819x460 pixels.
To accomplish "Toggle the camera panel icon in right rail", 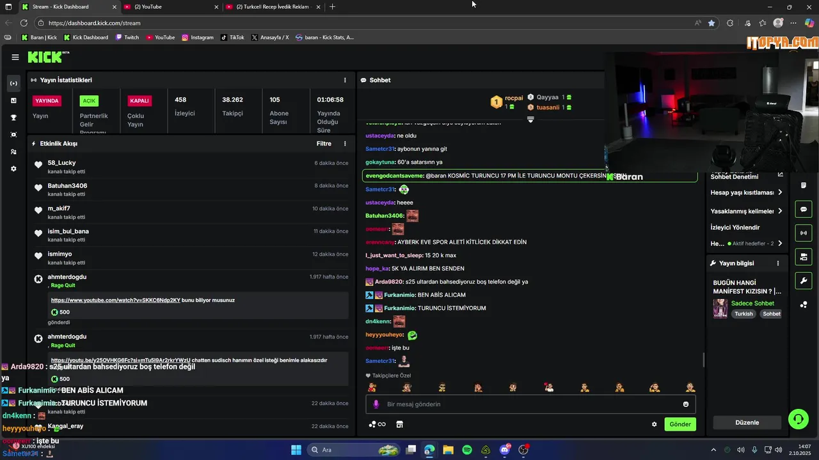I will 804,257.
